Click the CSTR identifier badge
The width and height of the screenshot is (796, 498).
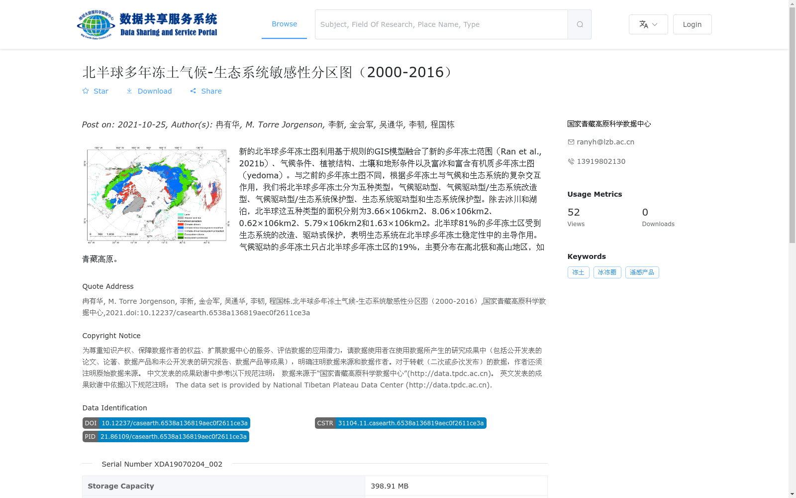tap(400, 423)
